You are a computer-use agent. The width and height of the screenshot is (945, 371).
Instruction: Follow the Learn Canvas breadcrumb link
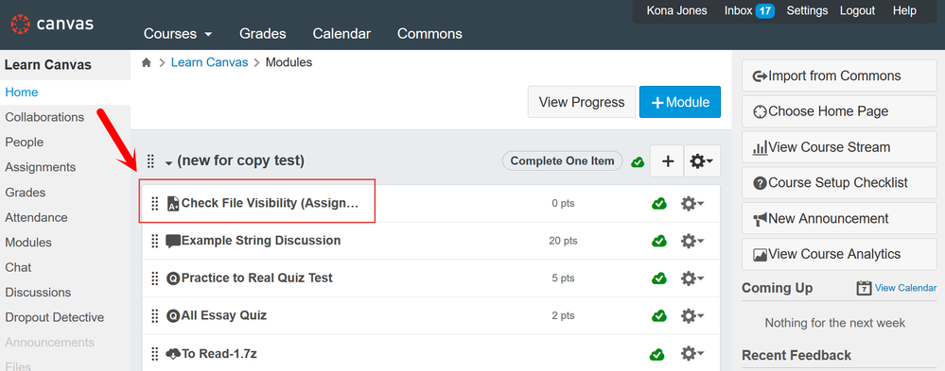[x=209, y=62]
